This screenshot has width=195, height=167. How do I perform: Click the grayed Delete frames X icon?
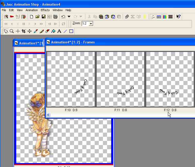133,17
